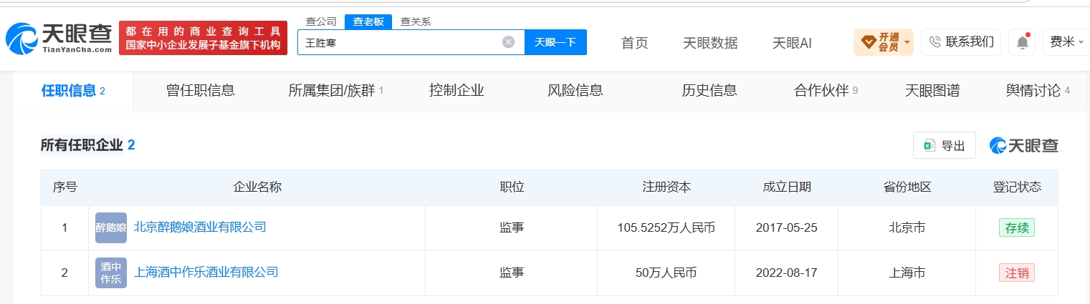Click the 省份地区 column header
The image size is (1090, 304).
tap(907, 187)
